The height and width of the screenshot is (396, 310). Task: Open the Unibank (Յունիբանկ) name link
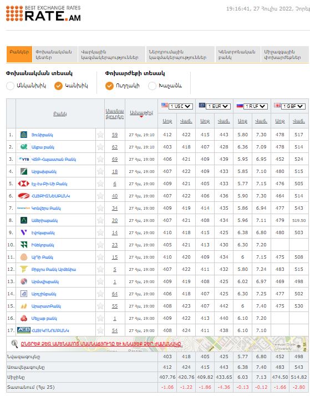click(x=42, y=135)
